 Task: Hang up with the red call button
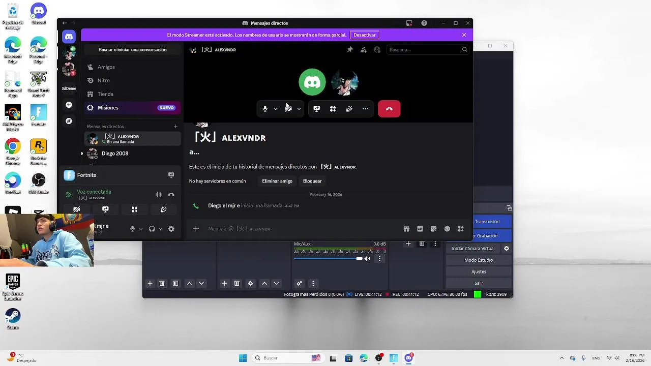pyautogui.click(x=389, y=109)
